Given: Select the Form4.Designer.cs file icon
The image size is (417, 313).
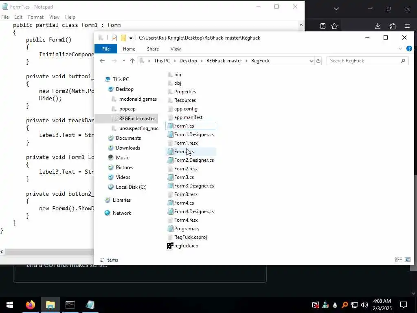Looking at the screenshot, I should pos(170,212).
